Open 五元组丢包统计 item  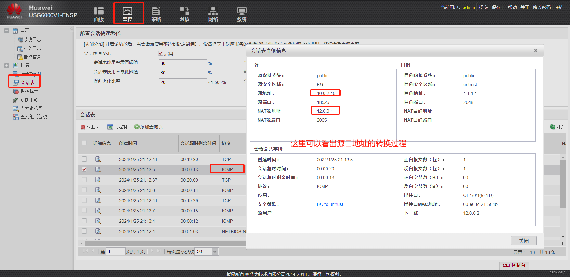point(36,117)
